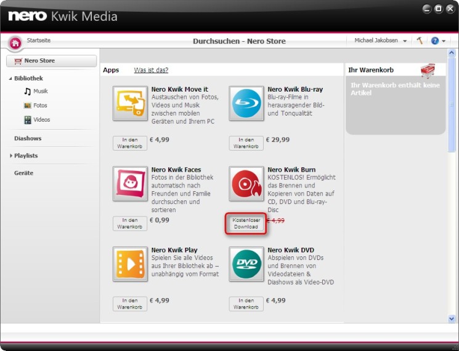The image size is (459, 351).
Task: Collapse the Bibliothek tree section
Action: (x=10, y=79)
